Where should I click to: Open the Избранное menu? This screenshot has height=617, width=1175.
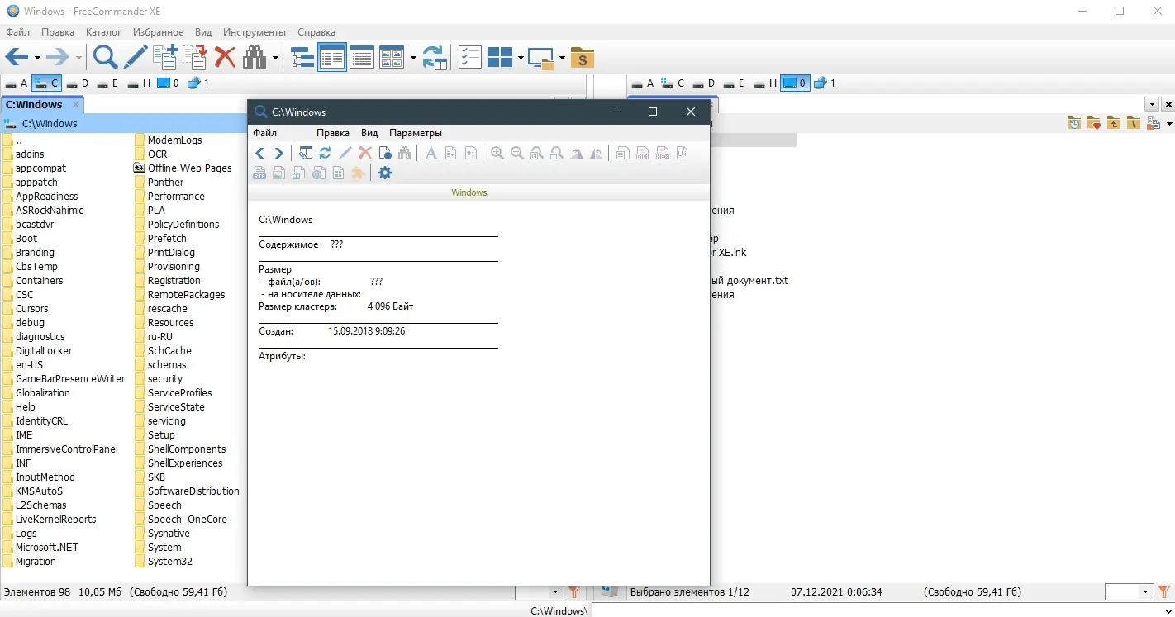tap(158, 32)
